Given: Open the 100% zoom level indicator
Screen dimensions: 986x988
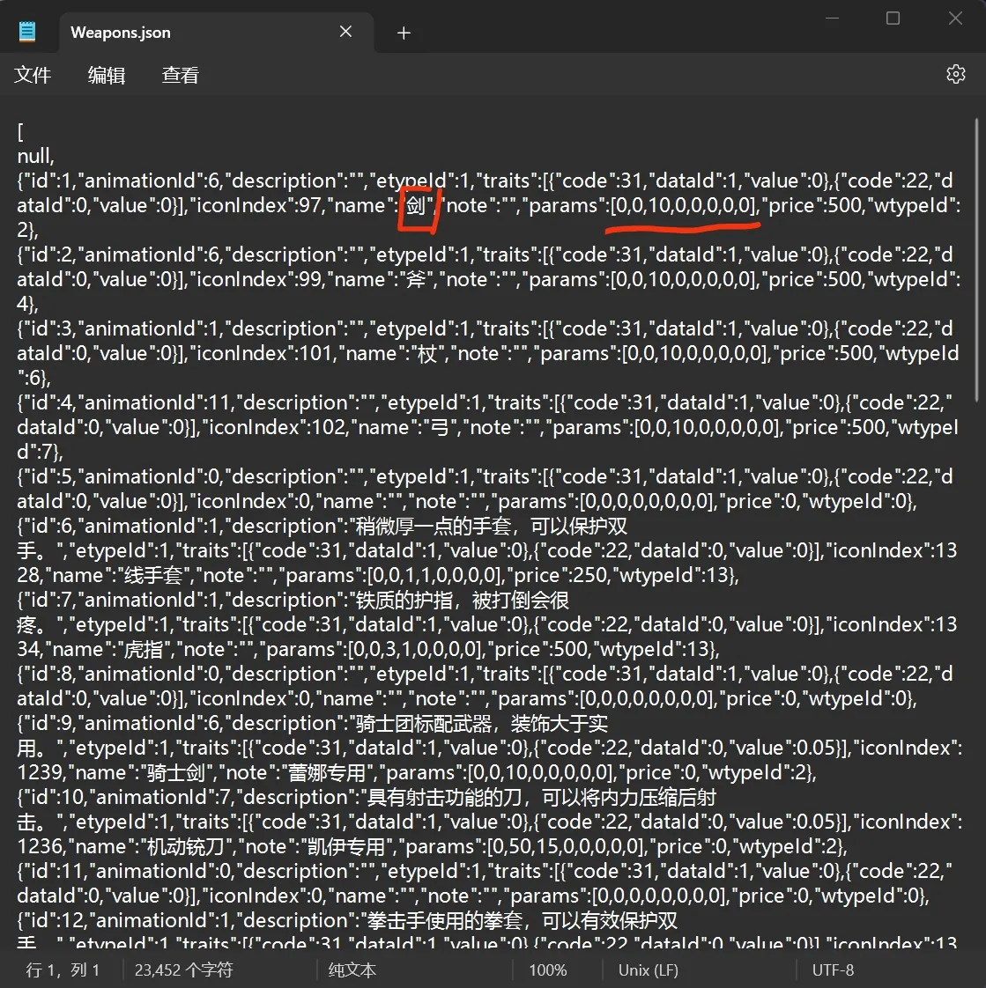Looking at the screenshot, I should coord(547,970).
